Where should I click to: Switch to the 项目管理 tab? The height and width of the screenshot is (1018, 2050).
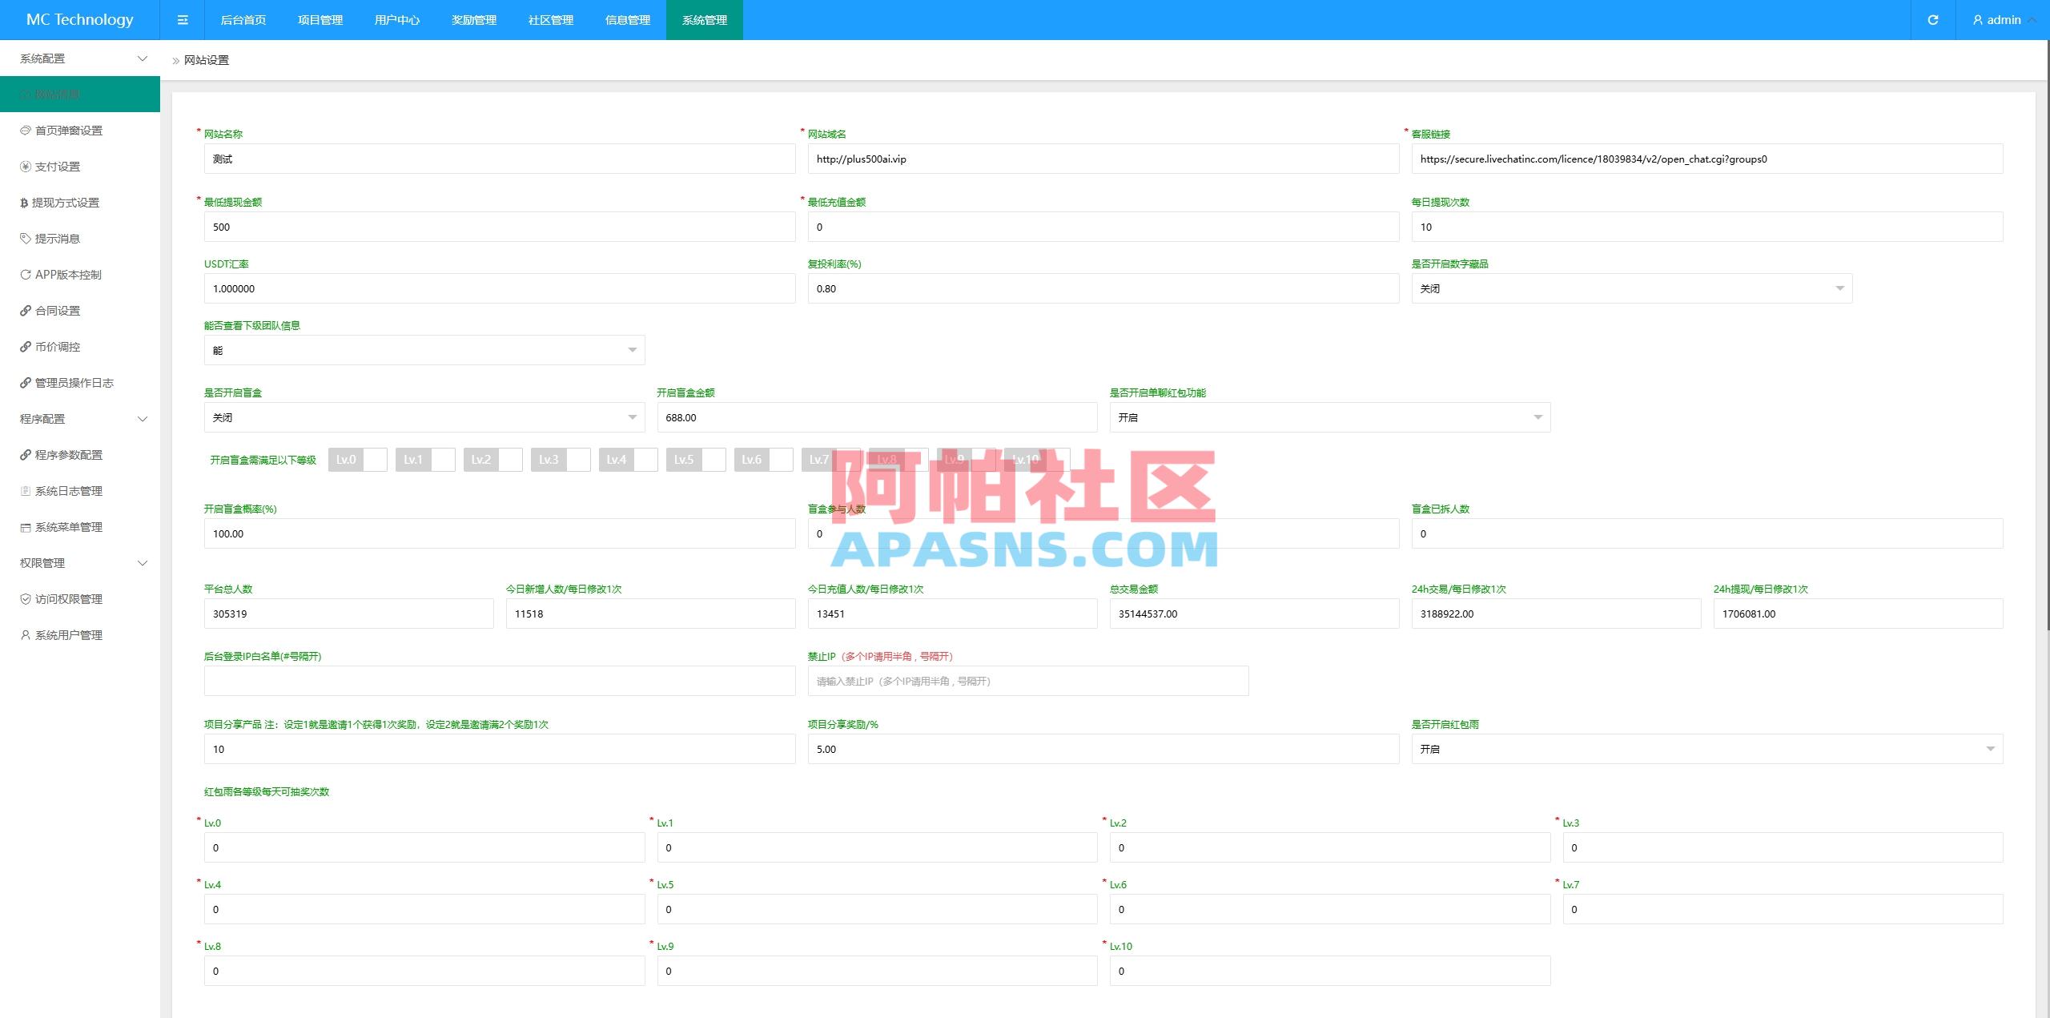320,19
